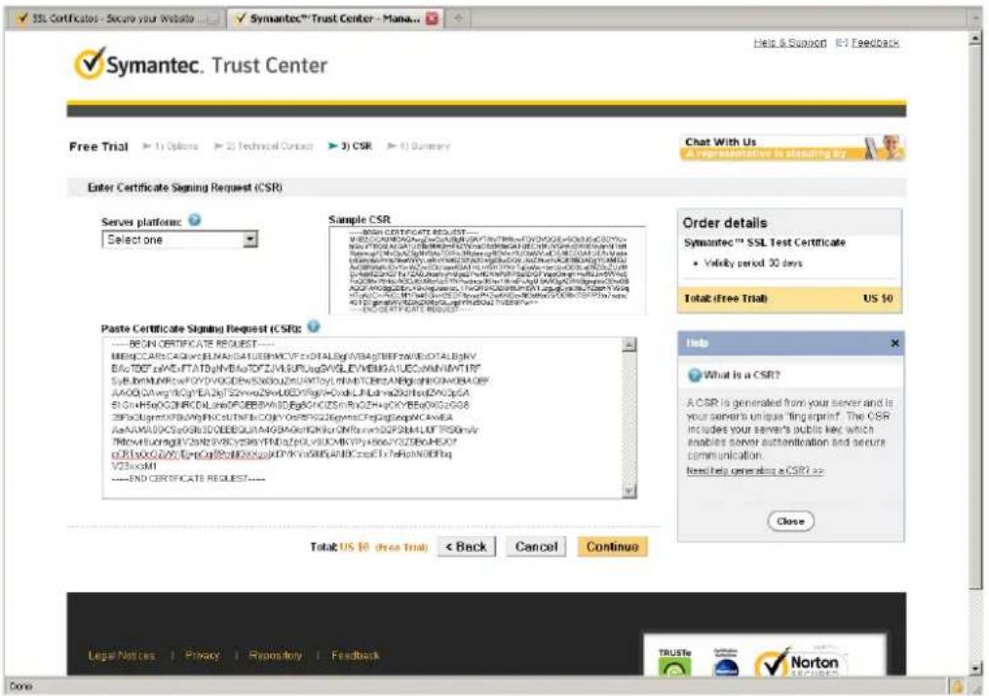989x696 pixels.
Task: Open the Feedback link at top
Action: click(x=875, y=43)
